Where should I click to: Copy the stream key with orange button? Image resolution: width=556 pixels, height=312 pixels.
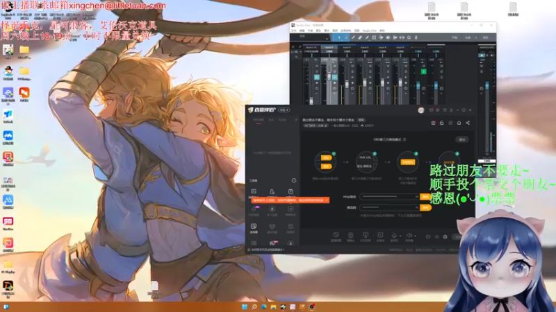coord(425,207)
